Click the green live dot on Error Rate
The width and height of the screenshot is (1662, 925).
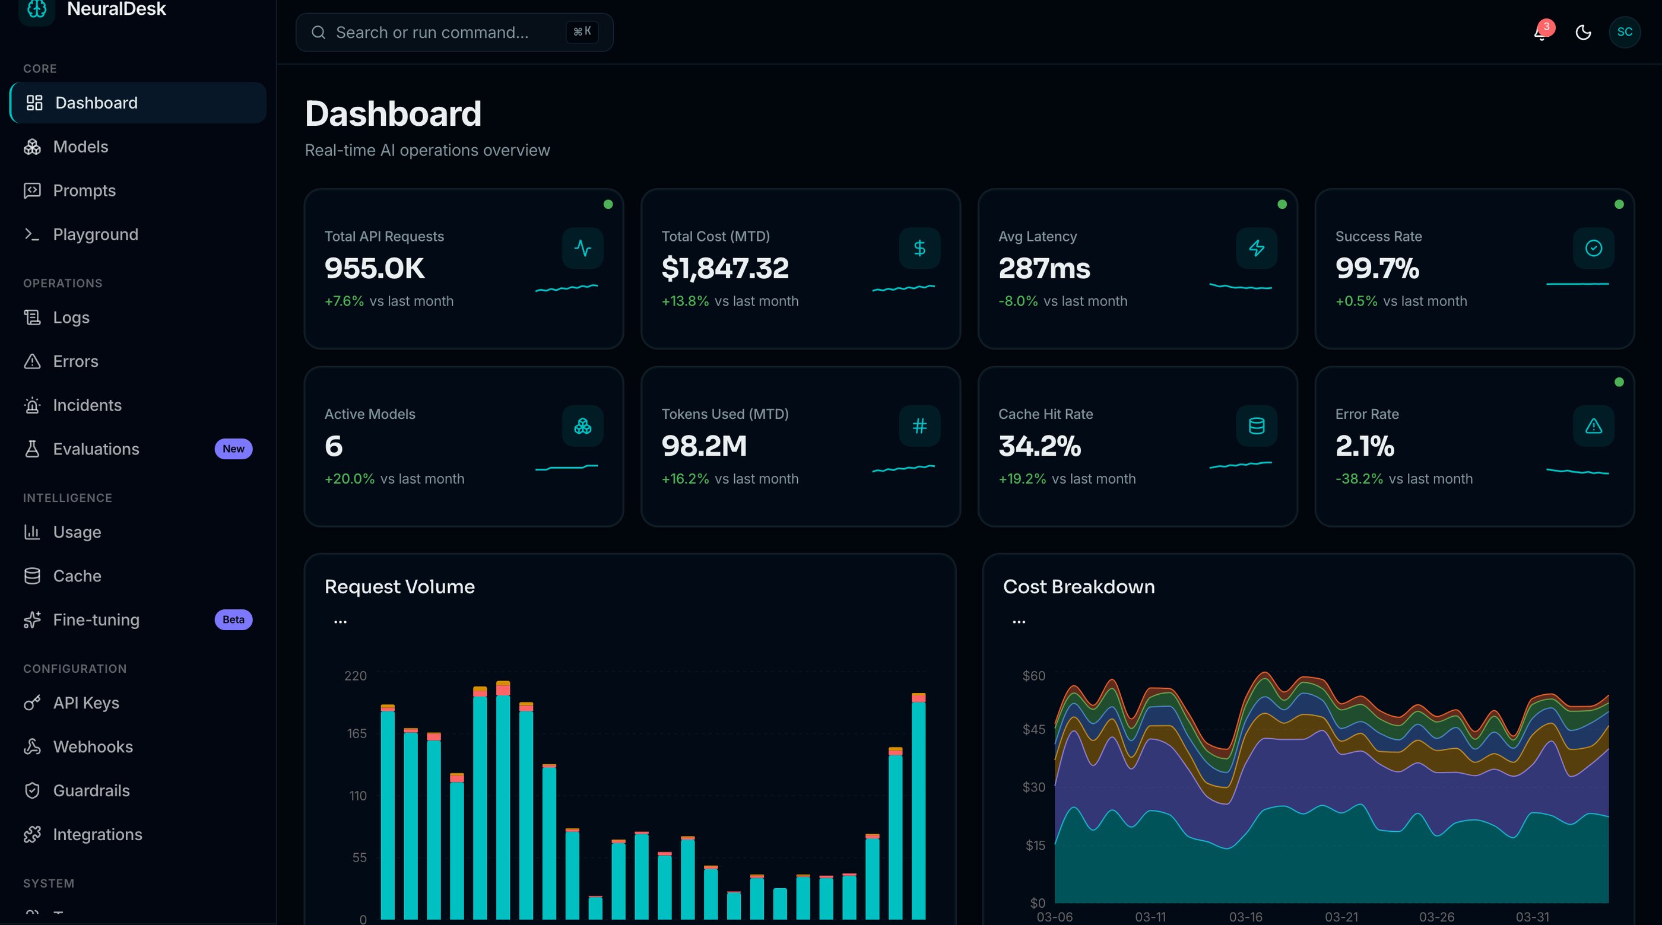click(x=1619, y=382)
